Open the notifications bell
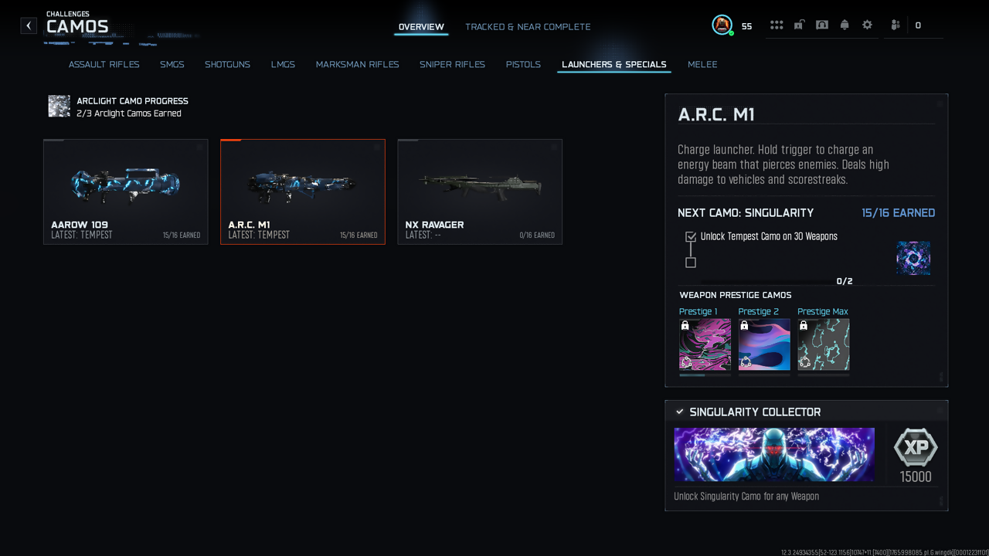Screen dimensions: 989x556 845,25
